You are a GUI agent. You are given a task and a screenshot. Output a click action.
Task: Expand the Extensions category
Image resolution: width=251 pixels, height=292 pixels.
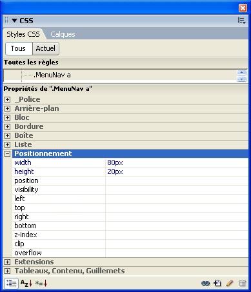[x=7, y=262]
